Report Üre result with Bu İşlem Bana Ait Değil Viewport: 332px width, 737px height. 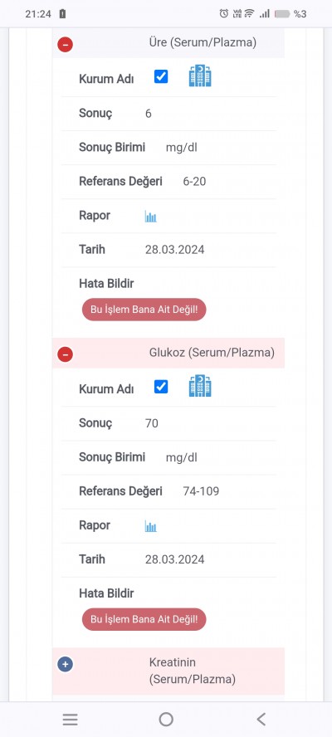point(144,310)
